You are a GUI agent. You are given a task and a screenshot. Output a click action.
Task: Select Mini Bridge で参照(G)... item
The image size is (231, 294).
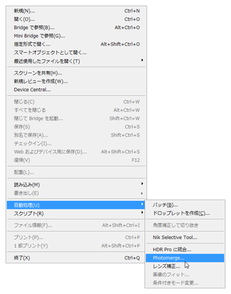76,36
